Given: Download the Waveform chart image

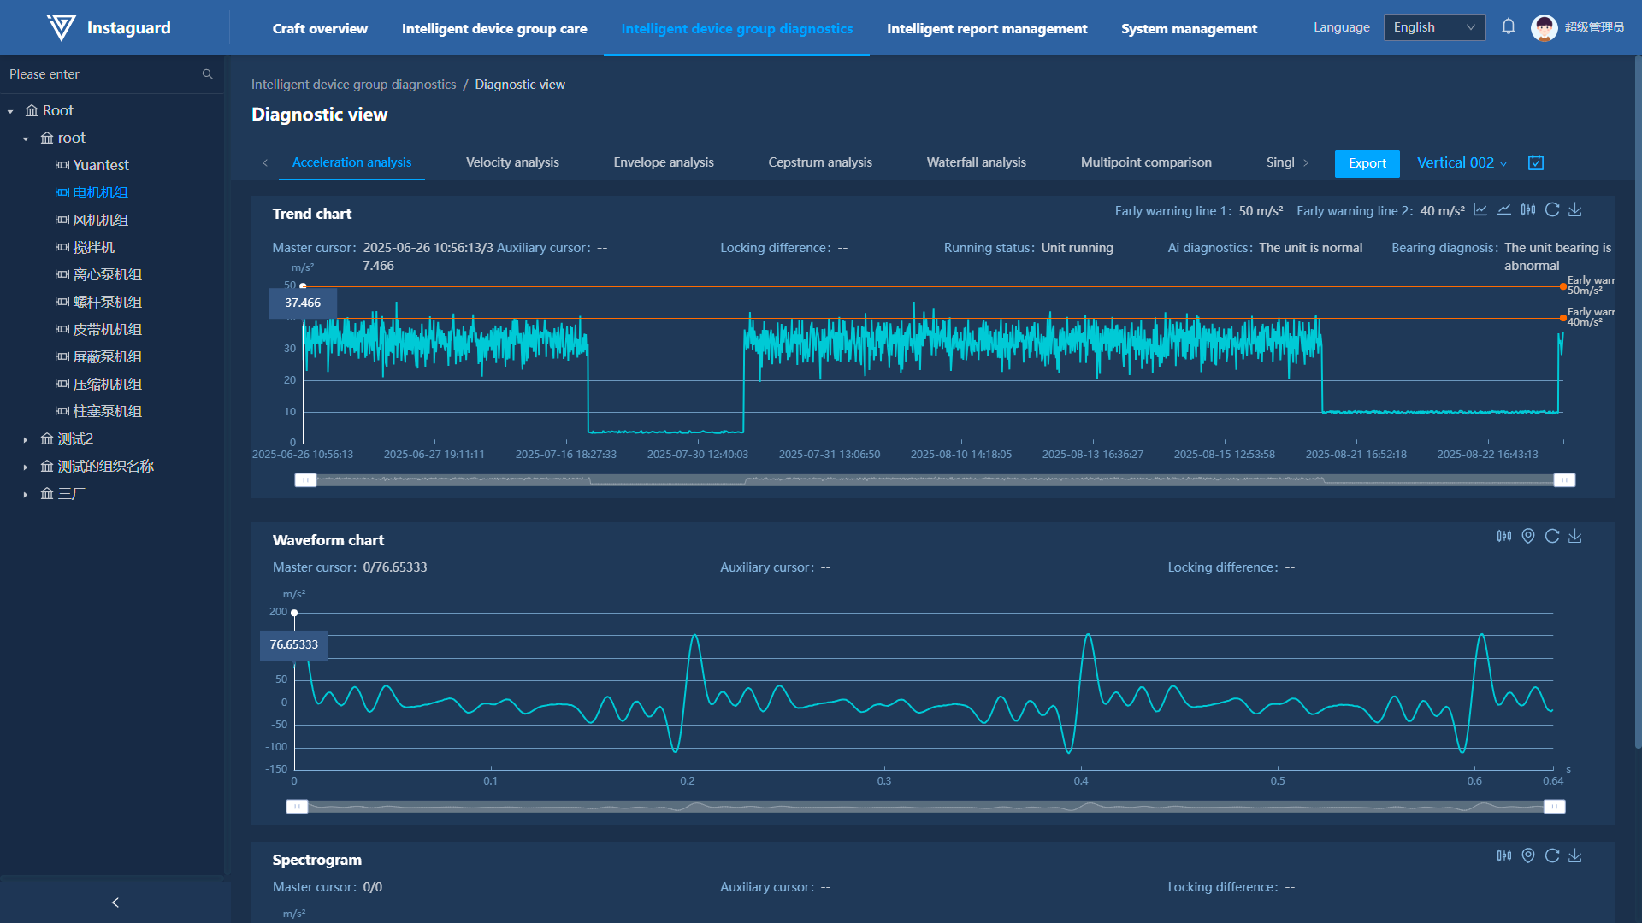Looking at the screenshot, I should point(1575,536).
